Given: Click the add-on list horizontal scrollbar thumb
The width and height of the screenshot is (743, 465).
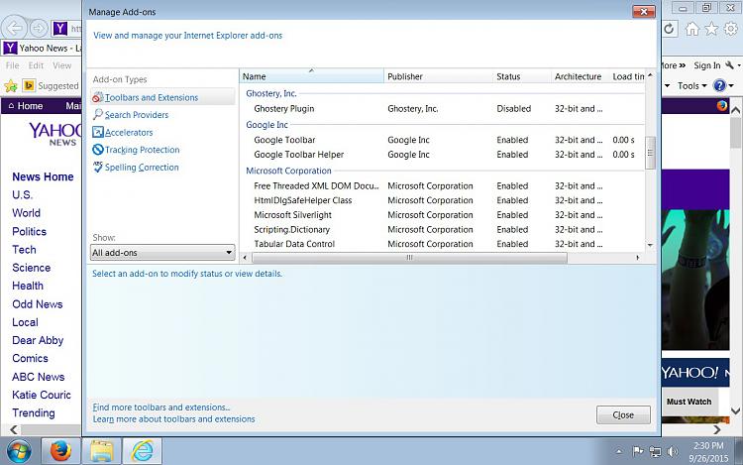Looking at the screenshot, I should (x=409, y=258).
